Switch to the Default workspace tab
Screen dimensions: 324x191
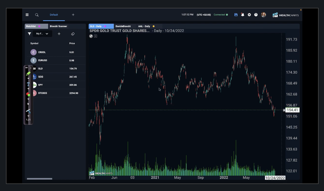coord(54,15)
